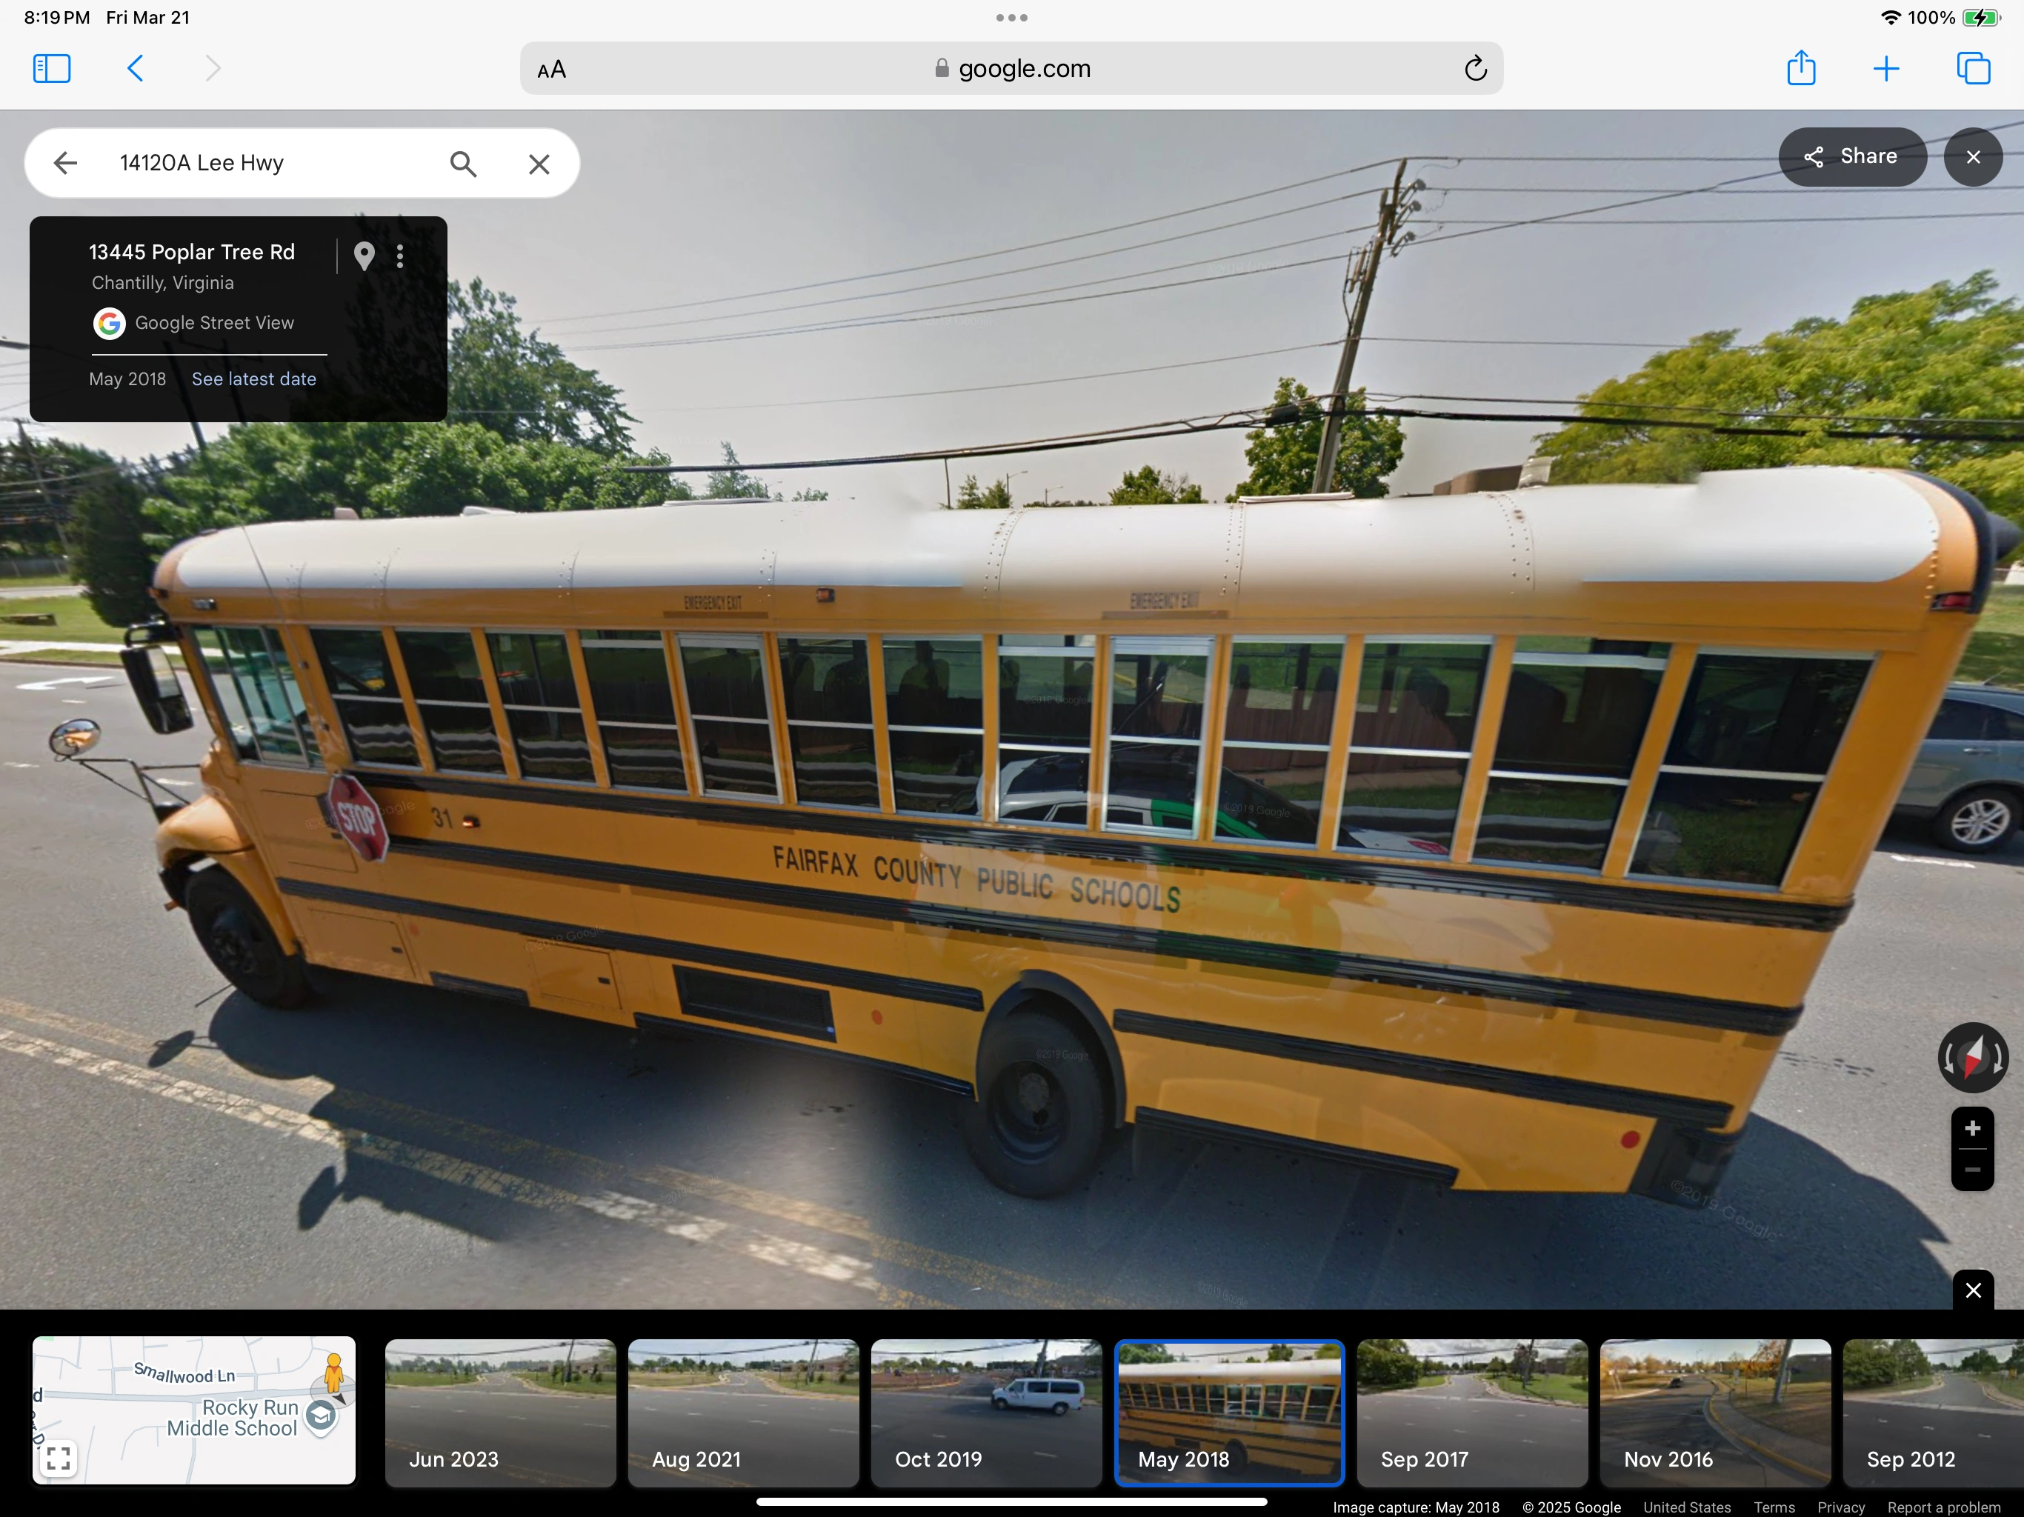Click Report a problem link
The image size is (2024, 1517).
coord(1943,1507)
